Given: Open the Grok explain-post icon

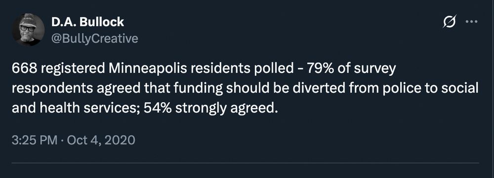Looking at the screenshot, I should point(449,22).
